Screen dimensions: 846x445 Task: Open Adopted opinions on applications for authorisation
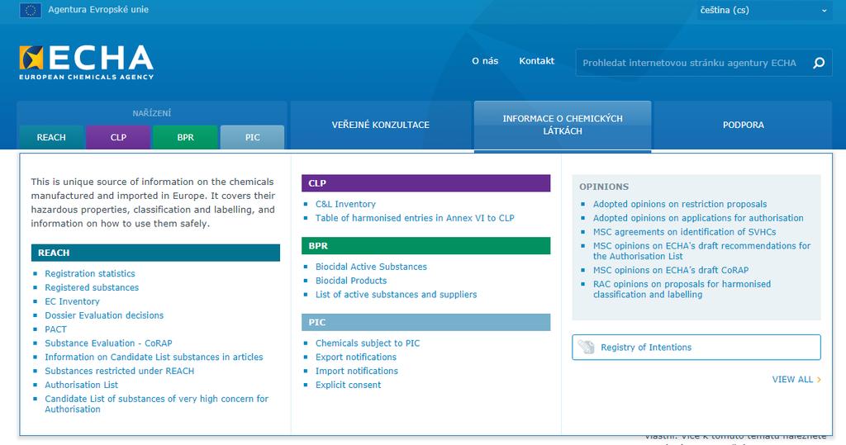(698, 219)
